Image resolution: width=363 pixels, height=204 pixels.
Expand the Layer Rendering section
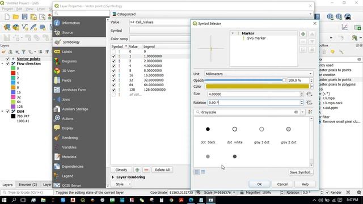click(113, 177)
